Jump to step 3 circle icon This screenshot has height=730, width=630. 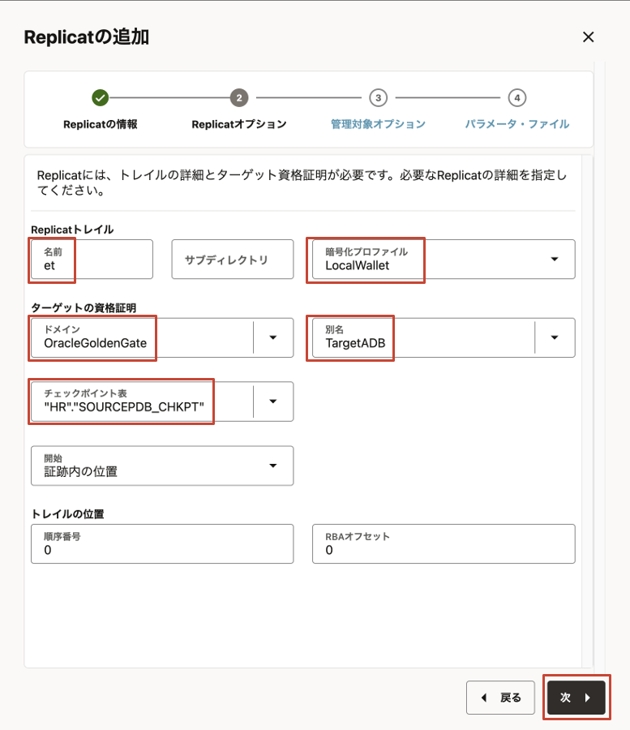pos(379,98)
